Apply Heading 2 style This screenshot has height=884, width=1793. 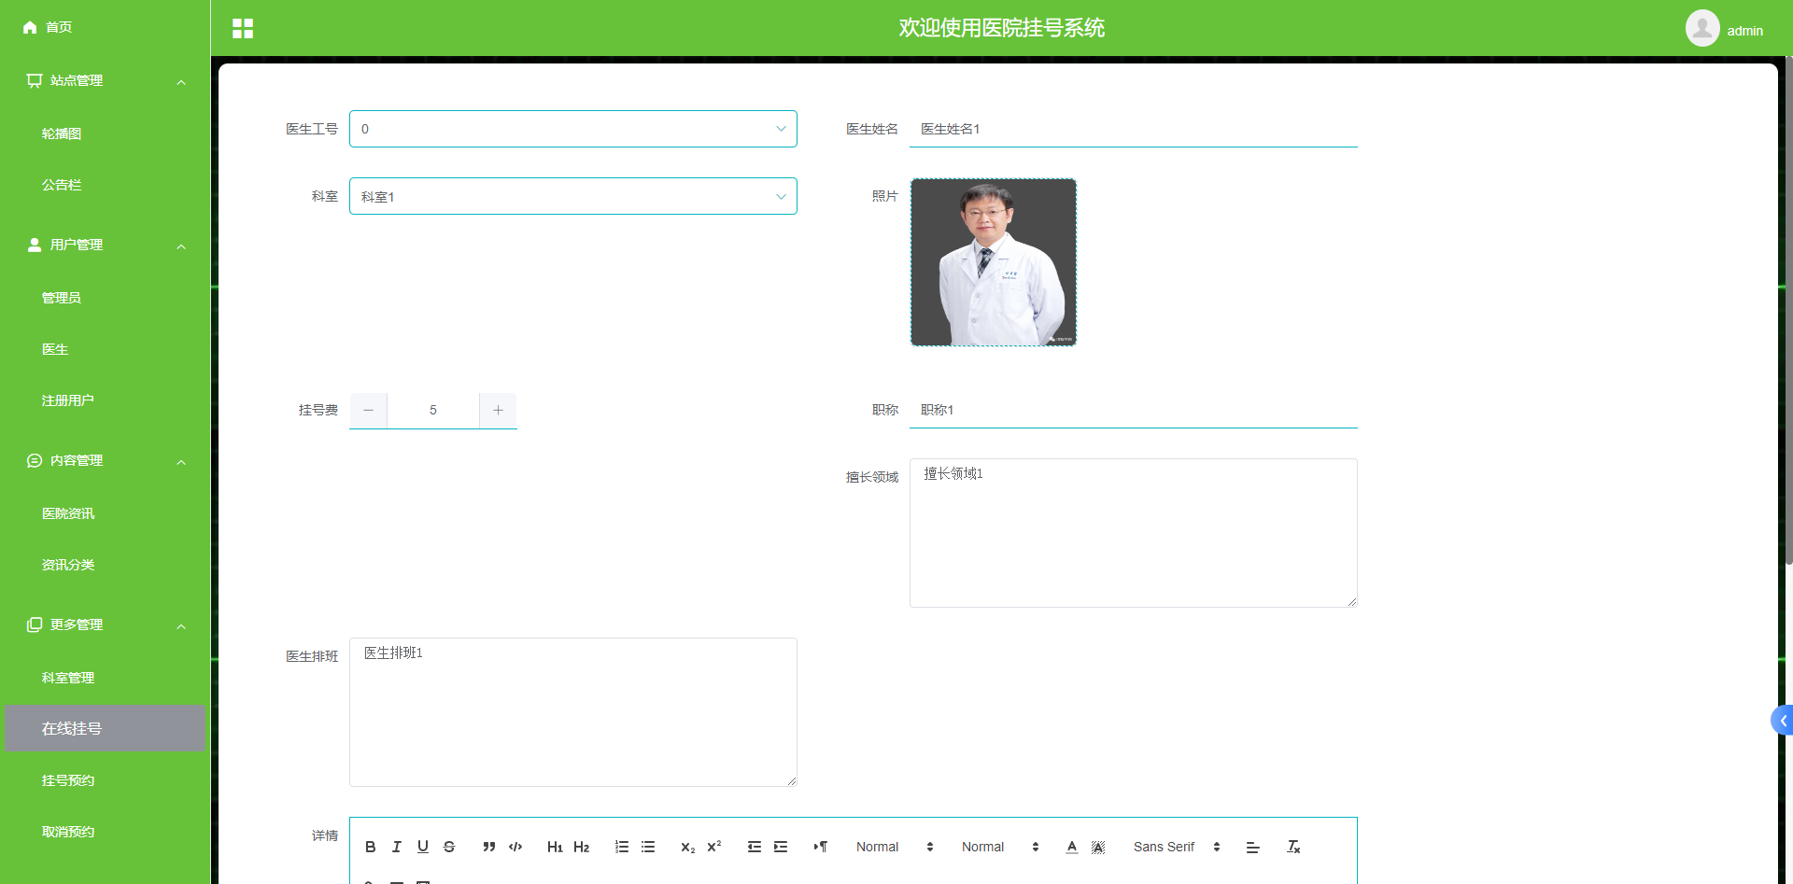tap(582, 847)
